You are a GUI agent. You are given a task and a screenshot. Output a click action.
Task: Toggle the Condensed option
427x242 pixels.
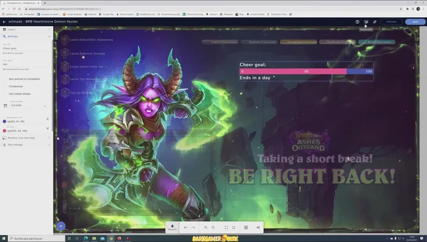tap(16, 87)
